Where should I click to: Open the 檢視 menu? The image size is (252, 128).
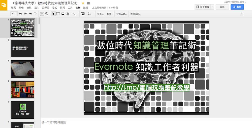(29, 8)
